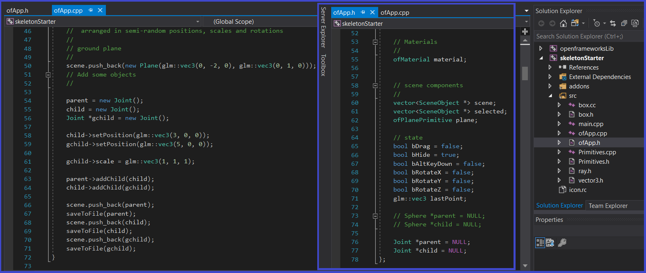Collapse code block at line 51
The width and height of the screenshot is (646, 273).
click(48, 75)
